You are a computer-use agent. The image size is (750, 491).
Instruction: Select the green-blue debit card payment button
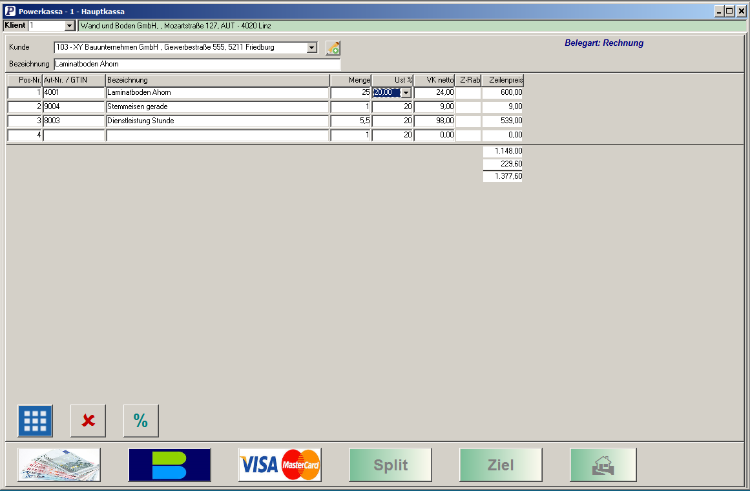click(169, 465)
